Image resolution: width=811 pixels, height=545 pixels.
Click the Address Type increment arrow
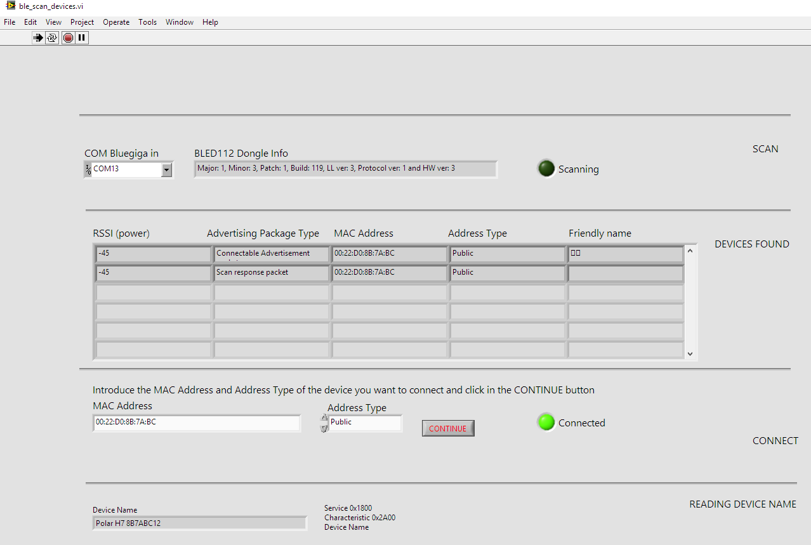(x=324, y=419)
